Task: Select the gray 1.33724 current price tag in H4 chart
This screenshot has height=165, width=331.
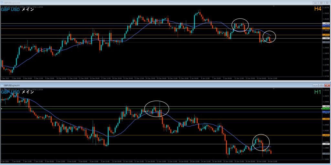Action: pos(326,42)
